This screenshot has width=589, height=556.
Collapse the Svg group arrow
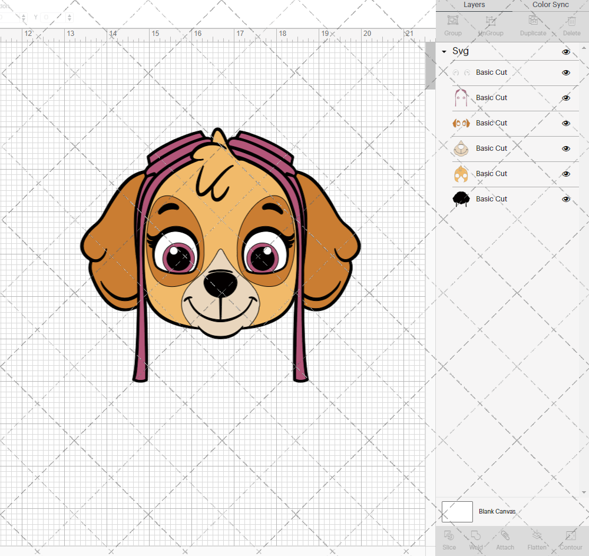[444, 51]
